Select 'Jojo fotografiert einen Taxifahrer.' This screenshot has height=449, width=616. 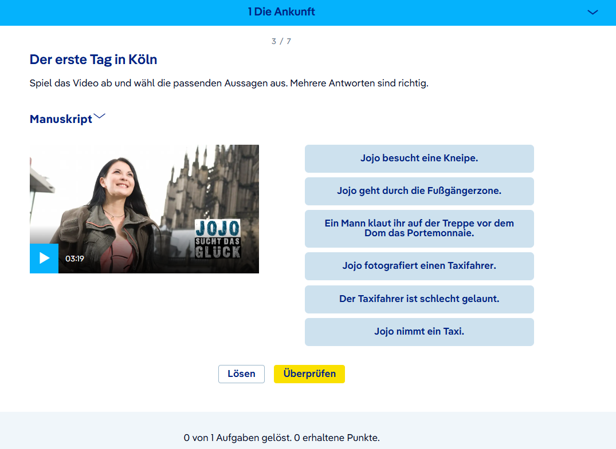[419, 266]
